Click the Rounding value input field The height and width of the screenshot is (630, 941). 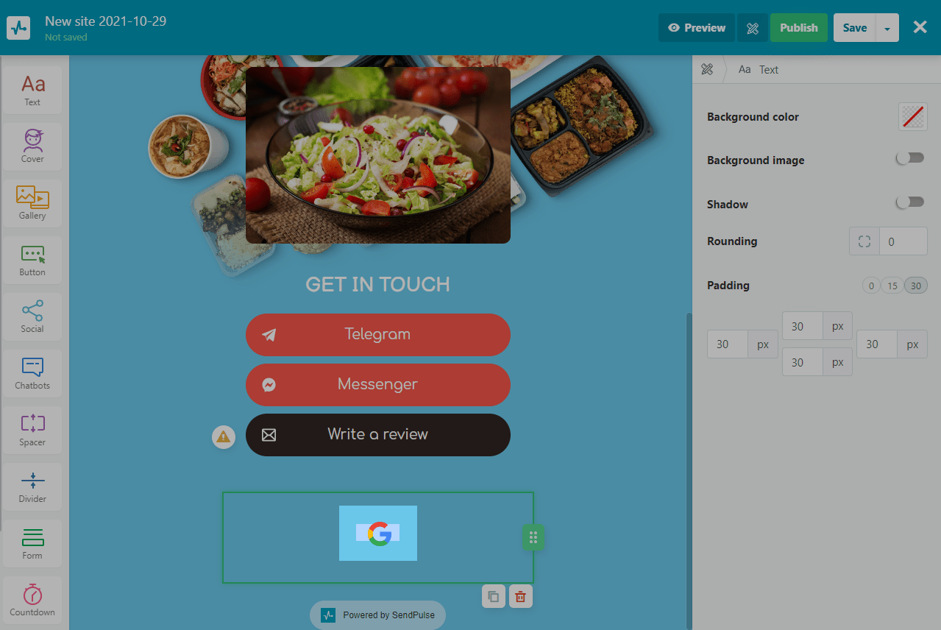pyautogui.click(x=903, y=241)
